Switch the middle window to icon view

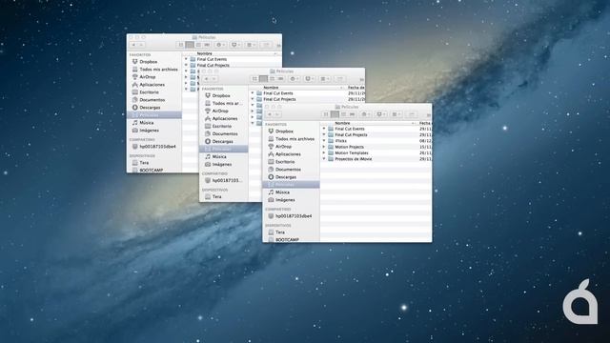(254, 79)
